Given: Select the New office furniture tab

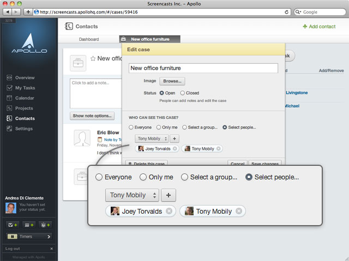Looking at the screenshot, I should tap(150, 39).
